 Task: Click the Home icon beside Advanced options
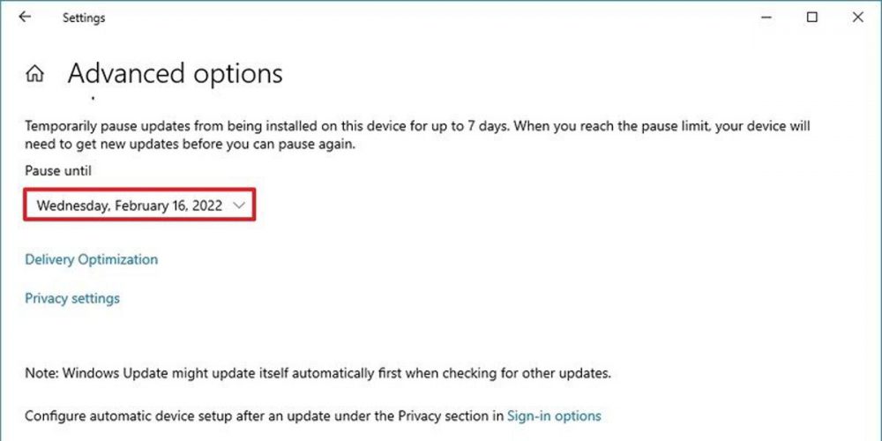34,74
